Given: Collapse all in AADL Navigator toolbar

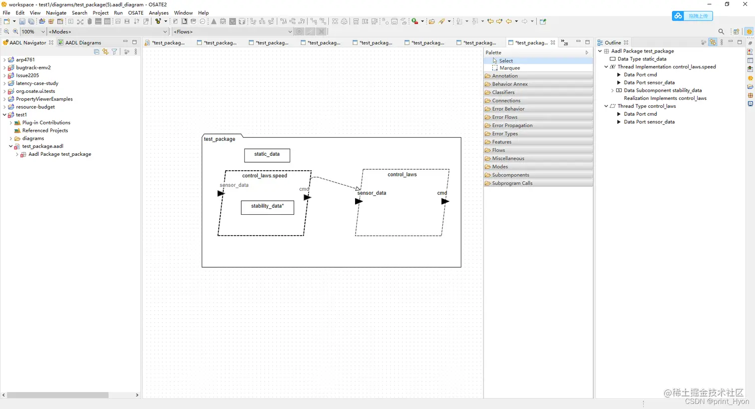Looking at the screenshot, I should point(96,51).
